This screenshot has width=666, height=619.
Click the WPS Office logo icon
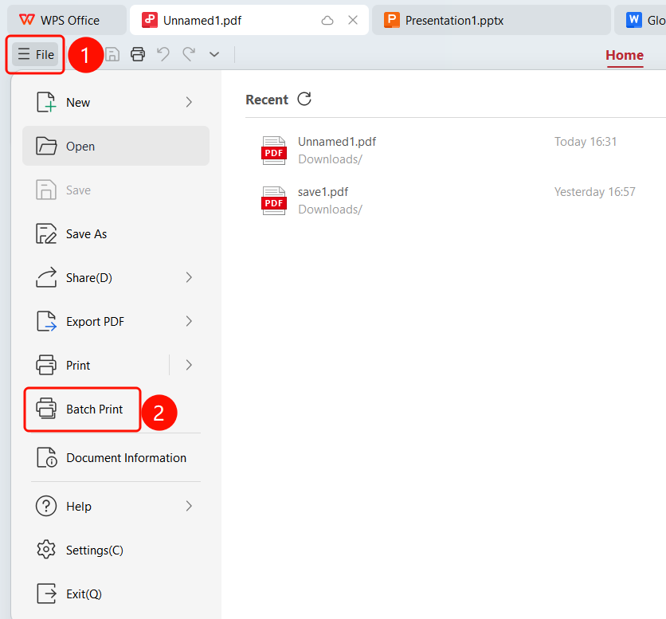point(27,20)
